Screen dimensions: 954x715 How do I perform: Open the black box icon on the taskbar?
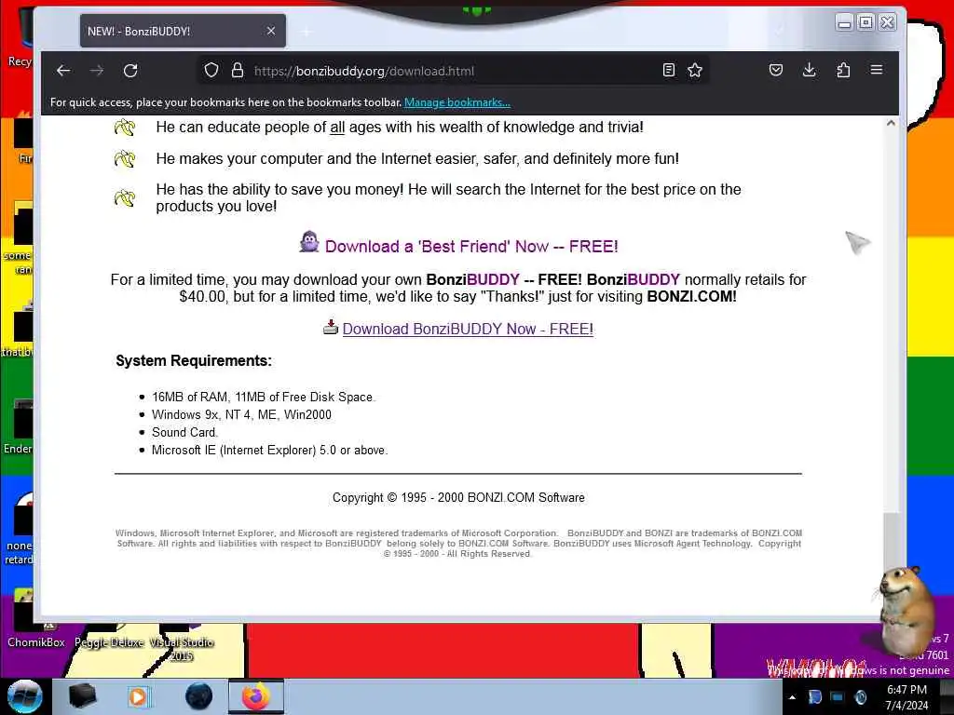[82, 696]
